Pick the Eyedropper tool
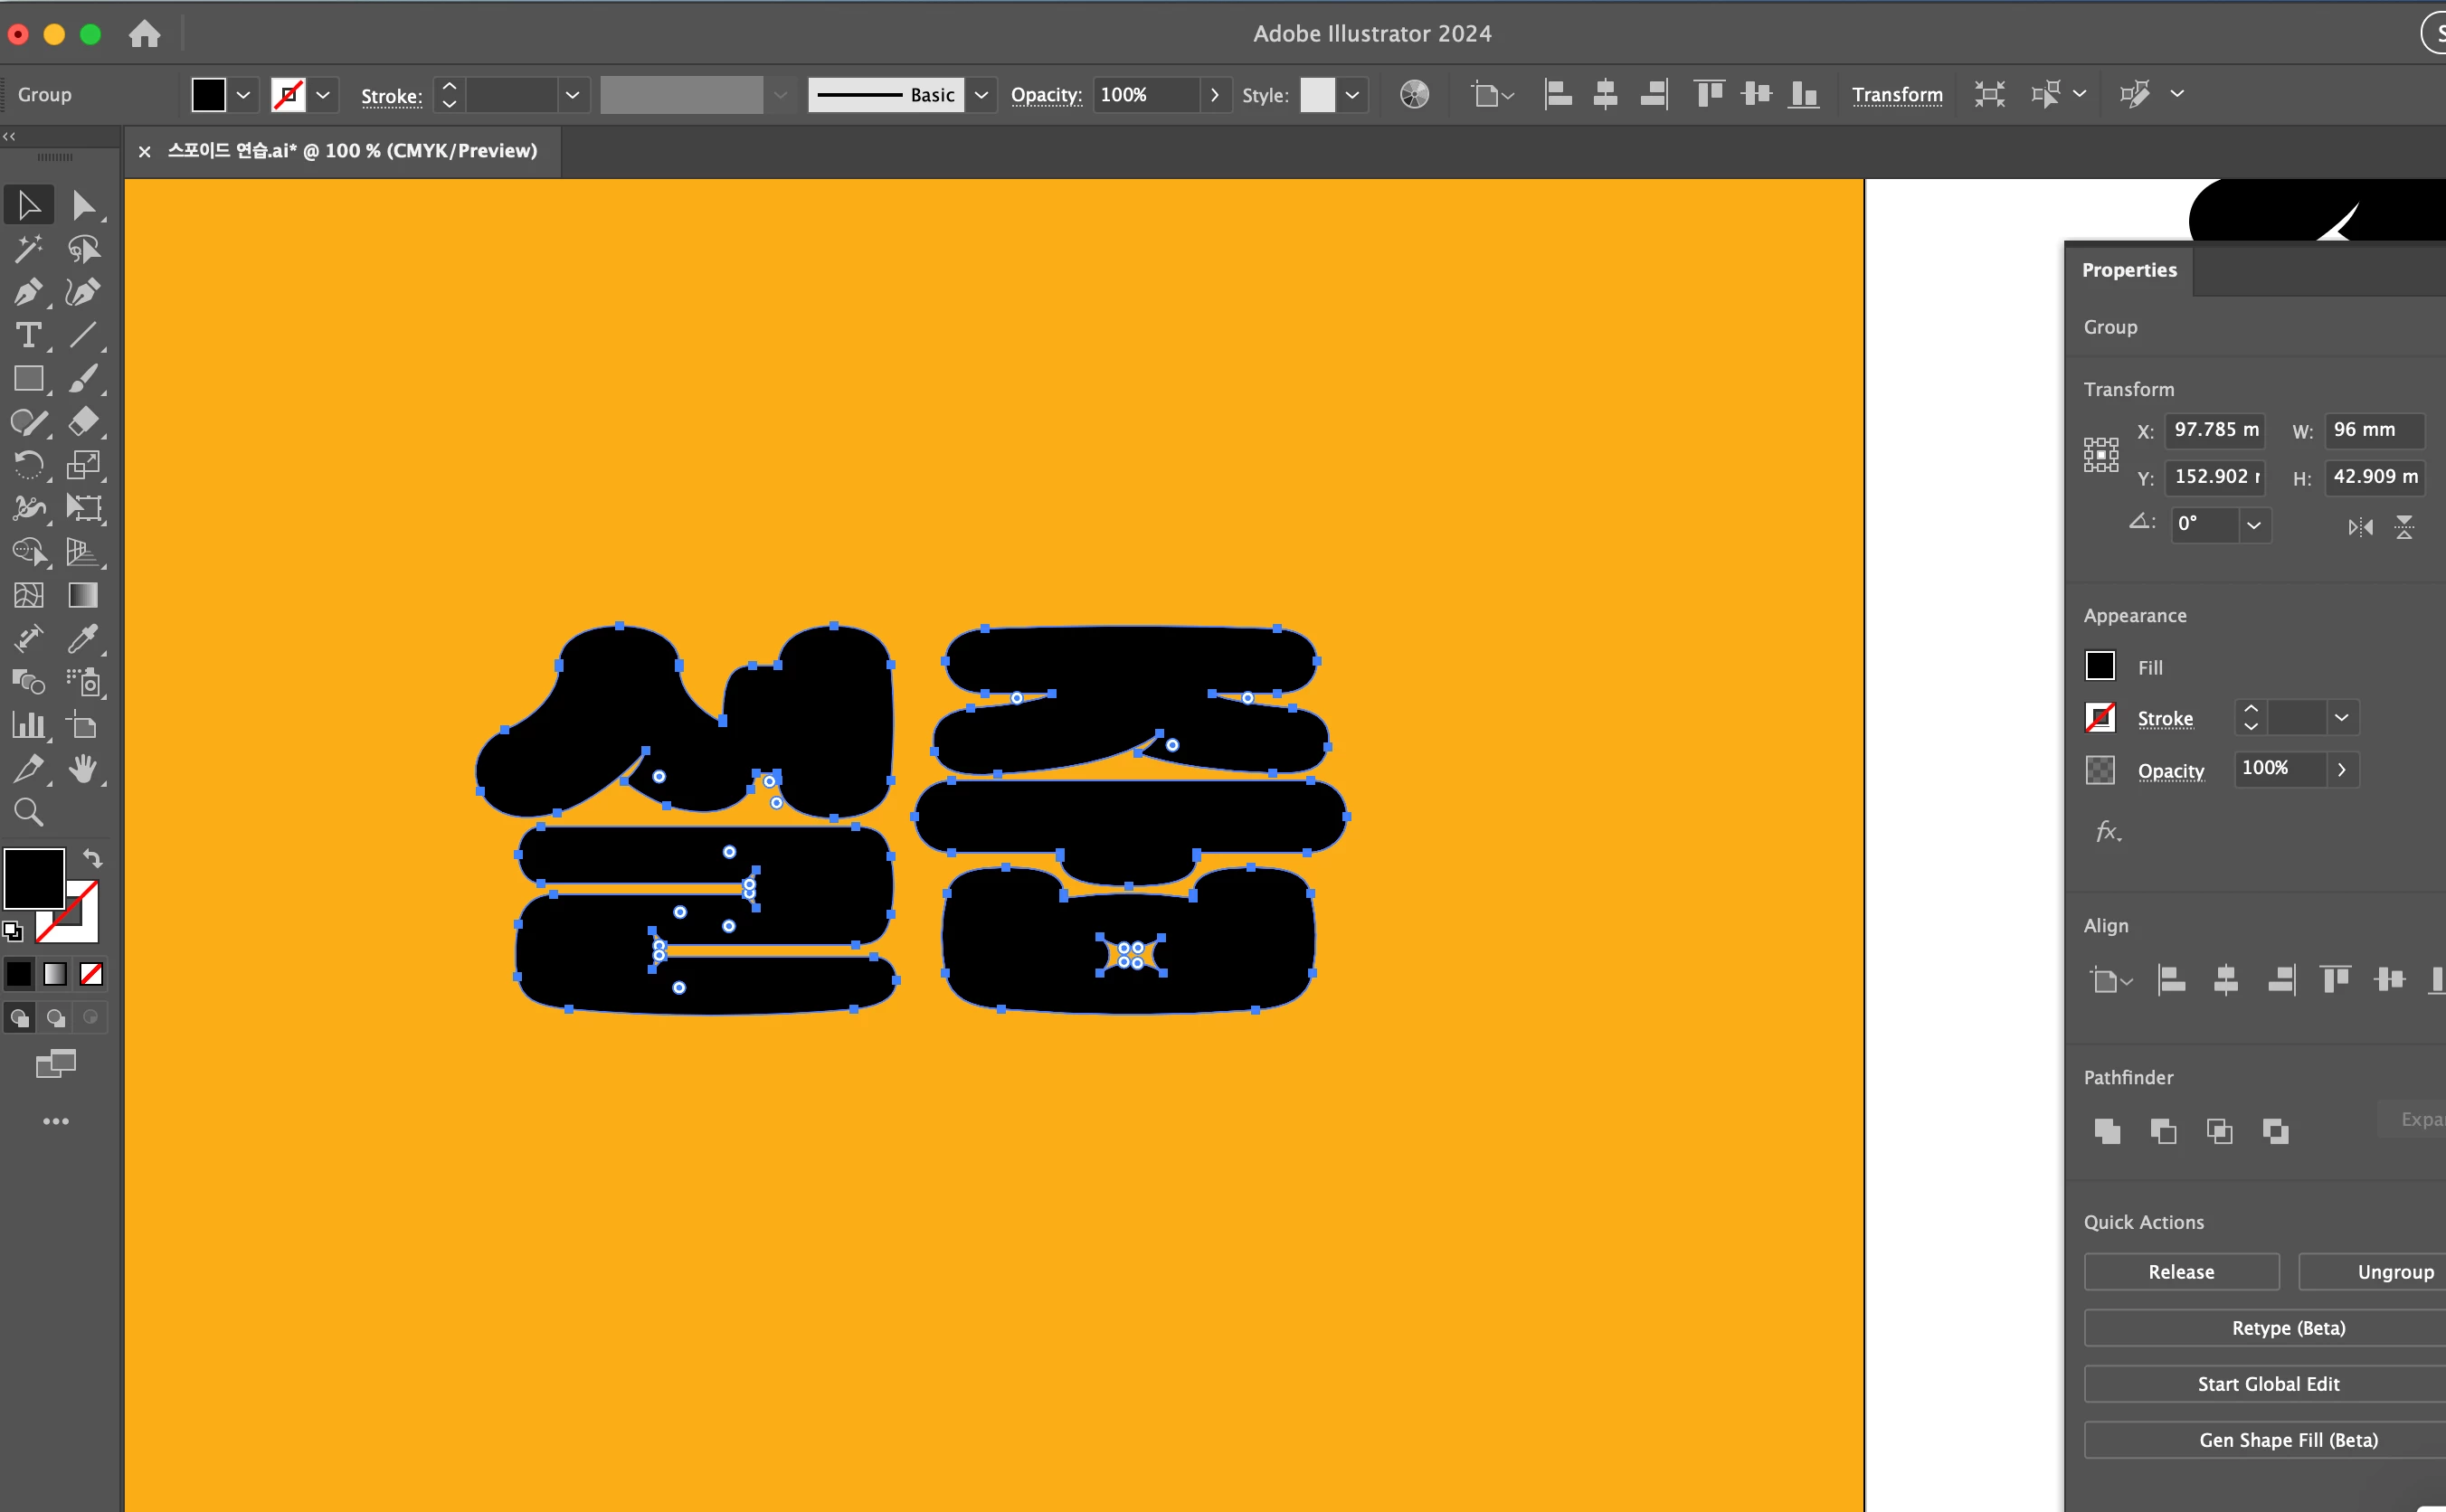 pyautogui.click(x=83, y=638)
